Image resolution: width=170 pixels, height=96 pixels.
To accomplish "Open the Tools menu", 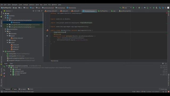I will pyautogui.click(x=45, y=5).
